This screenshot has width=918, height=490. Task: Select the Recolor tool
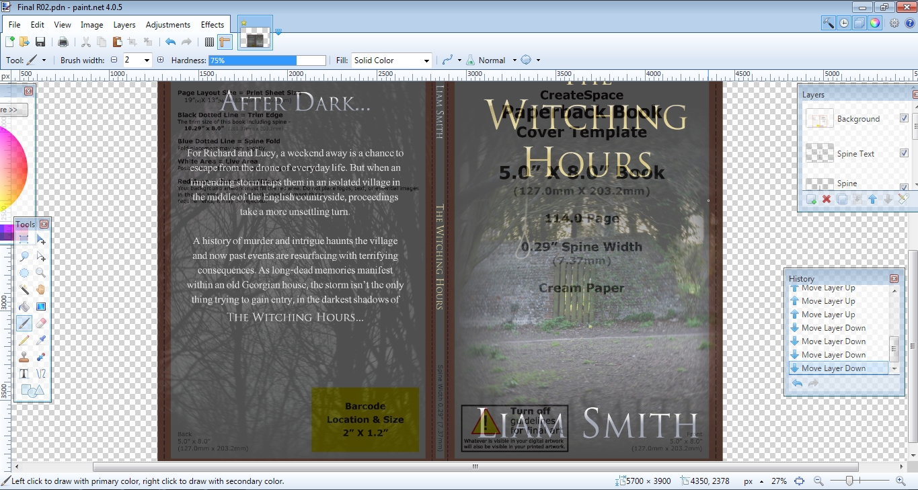(x=41, y=357)
